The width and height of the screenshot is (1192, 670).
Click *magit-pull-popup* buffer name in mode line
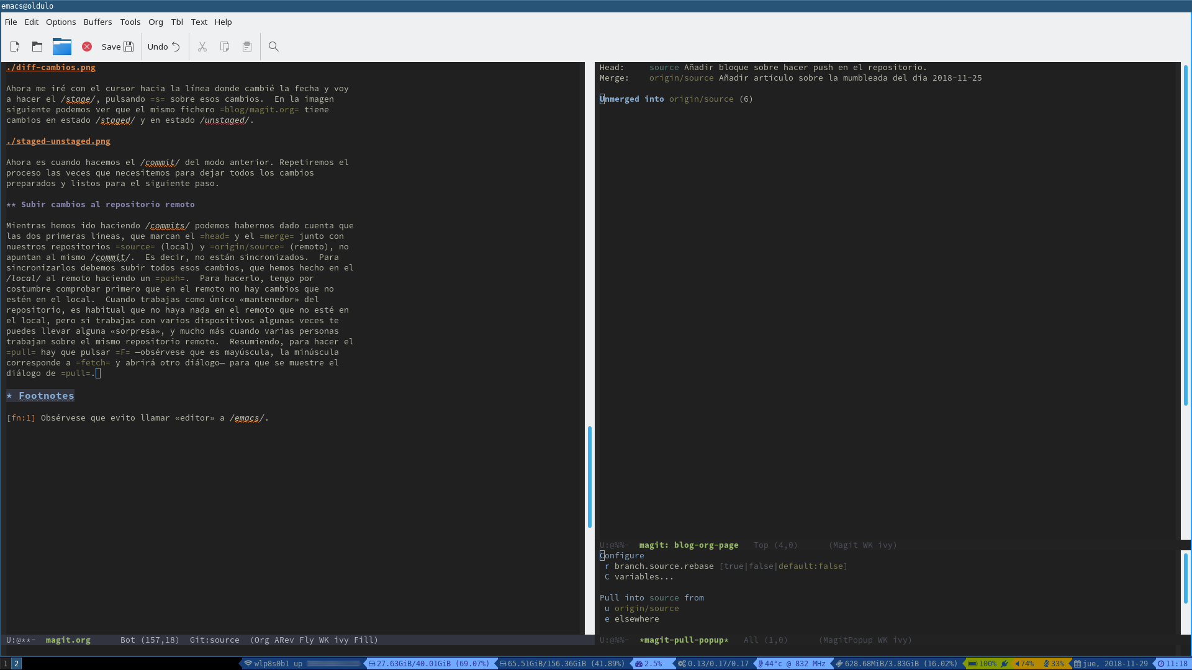point(684,640)
